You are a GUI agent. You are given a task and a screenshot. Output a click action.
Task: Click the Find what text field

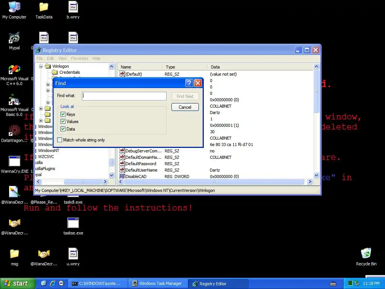[x=124, y=96]
